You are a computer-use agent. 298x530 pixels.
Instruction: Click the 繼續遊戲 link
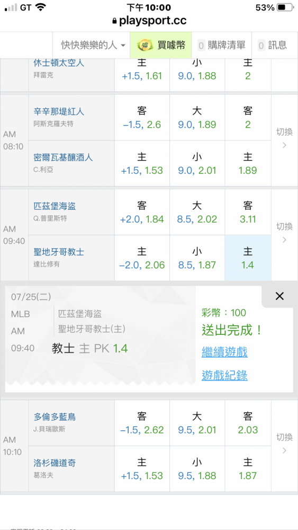tap(225, 352)
